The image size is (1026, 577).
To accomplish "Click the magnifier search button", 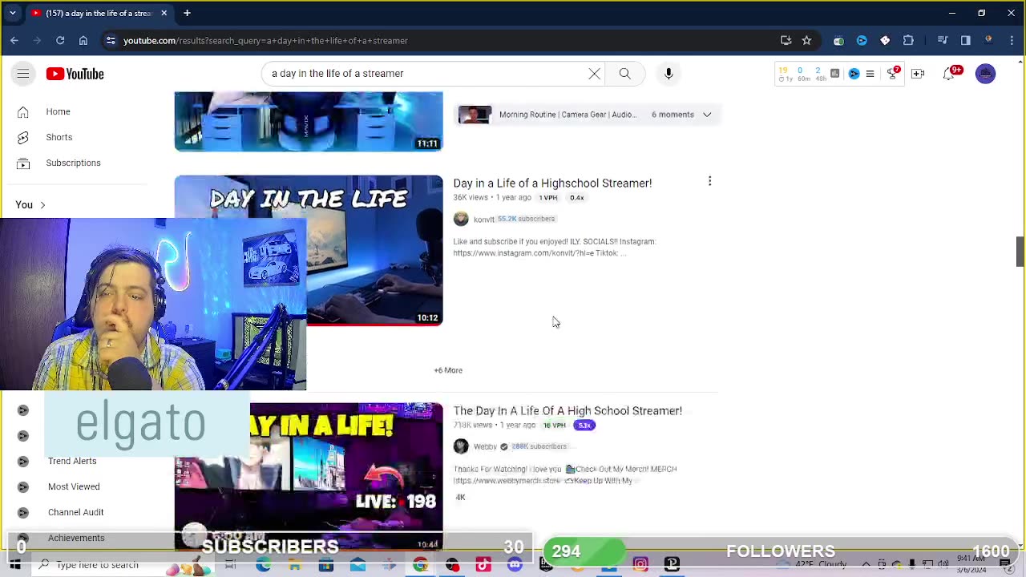I will 624,74.
